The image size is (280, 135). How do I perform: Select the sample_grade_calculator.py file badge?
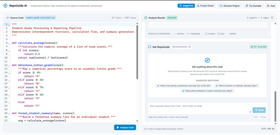(40, 18)
